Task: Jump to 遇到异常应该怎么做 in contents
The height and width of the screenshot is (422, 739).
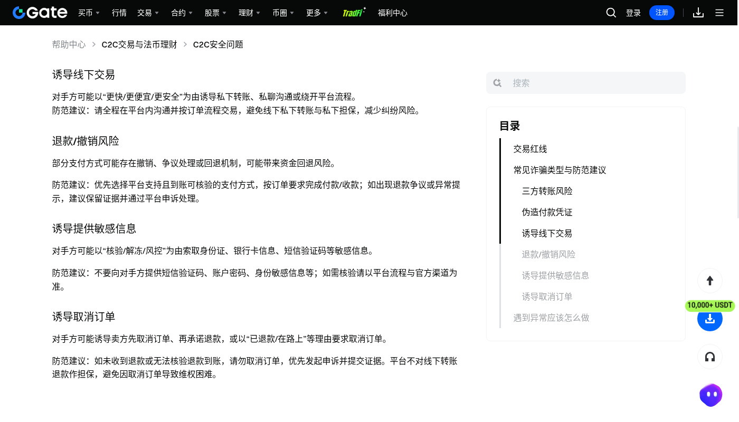Action: pos(552,318)
